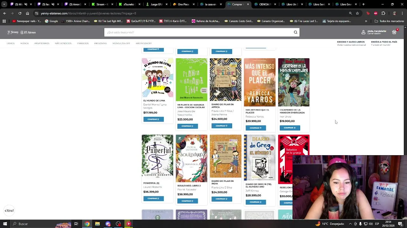This screenshot has width=407, height=228.
Task: Open Google Chrome from the taskbar
Action: [x=87, y=224]
